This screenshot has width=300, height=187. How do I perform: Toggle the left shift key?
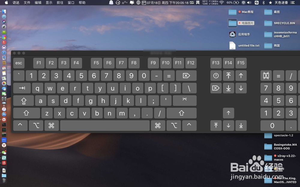click(27, 113)
